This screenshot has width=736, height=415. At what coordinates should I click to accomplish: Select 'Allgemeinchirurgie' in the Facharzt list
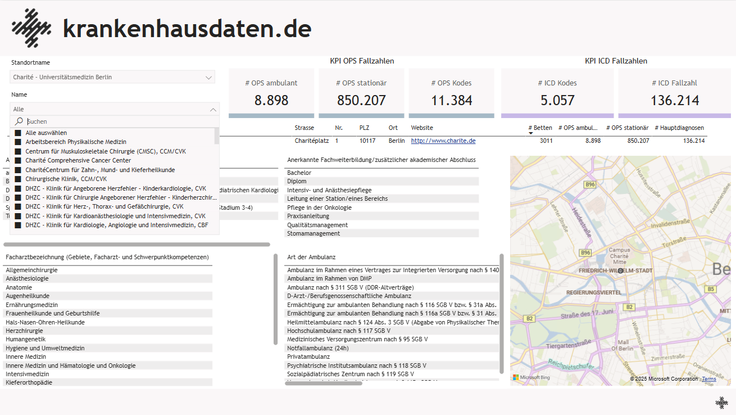click(108, 270)
